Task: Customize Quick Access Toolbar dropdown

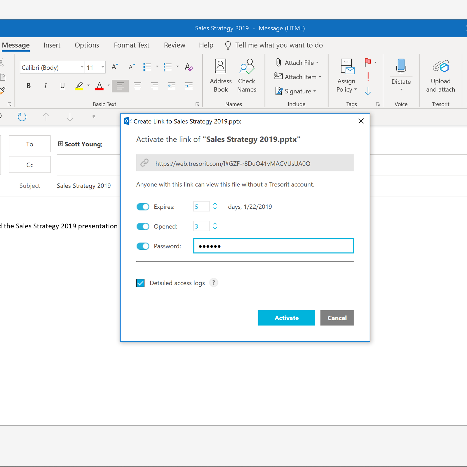Action: 94,117
